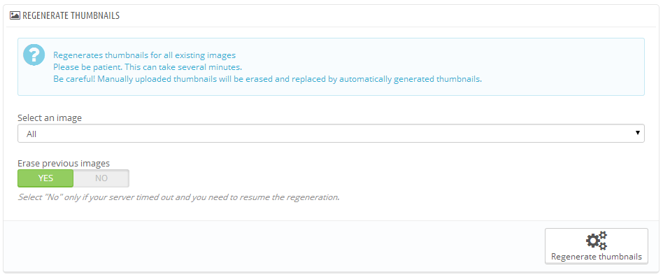Image resolution: width=663 pixels, height=277 pixels.
Task: Switch Erase previous images to NO
Action: [x=101, y=178]
